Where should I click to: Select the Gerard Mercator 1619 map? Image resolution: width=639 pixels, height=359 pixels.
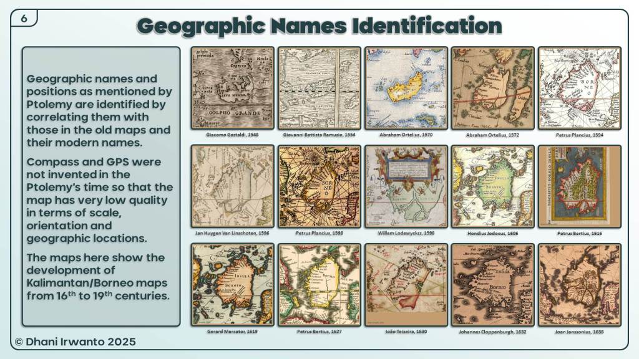click(x=232, y=285)
